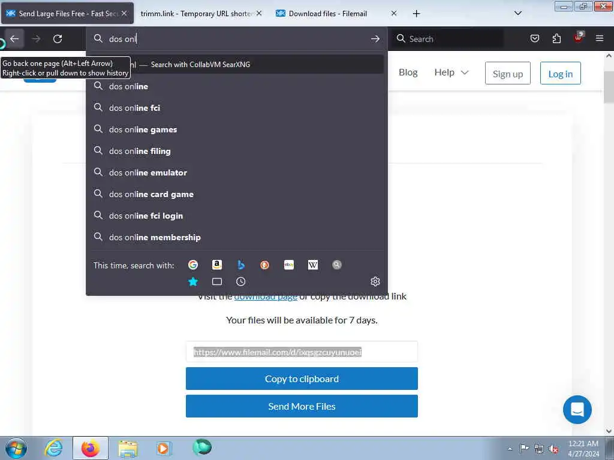Screen dimensions: 614x460
Task: Search this time with Bing
Action: pyautogui.click(x=241, y=265)
